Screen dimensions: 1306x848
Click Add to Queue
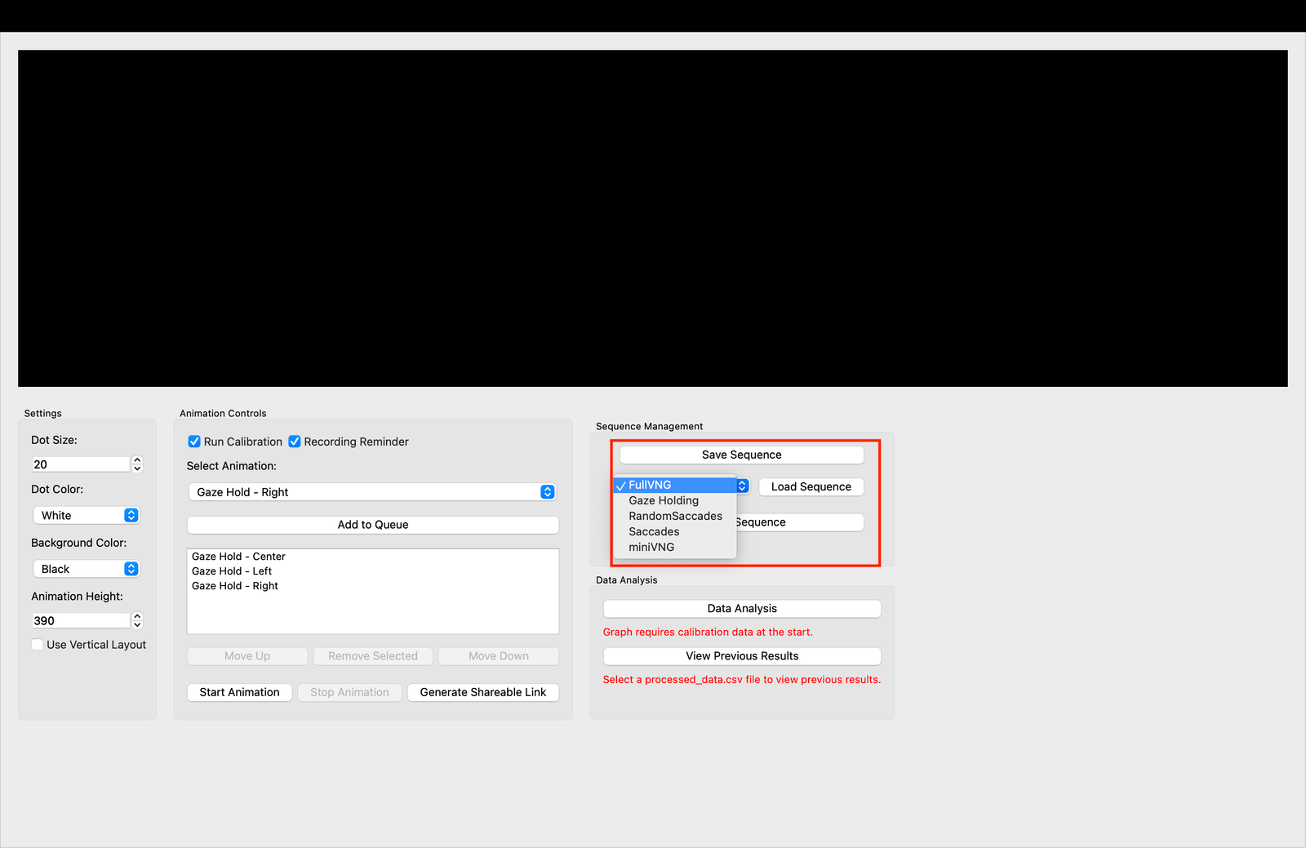coord(372,525)
